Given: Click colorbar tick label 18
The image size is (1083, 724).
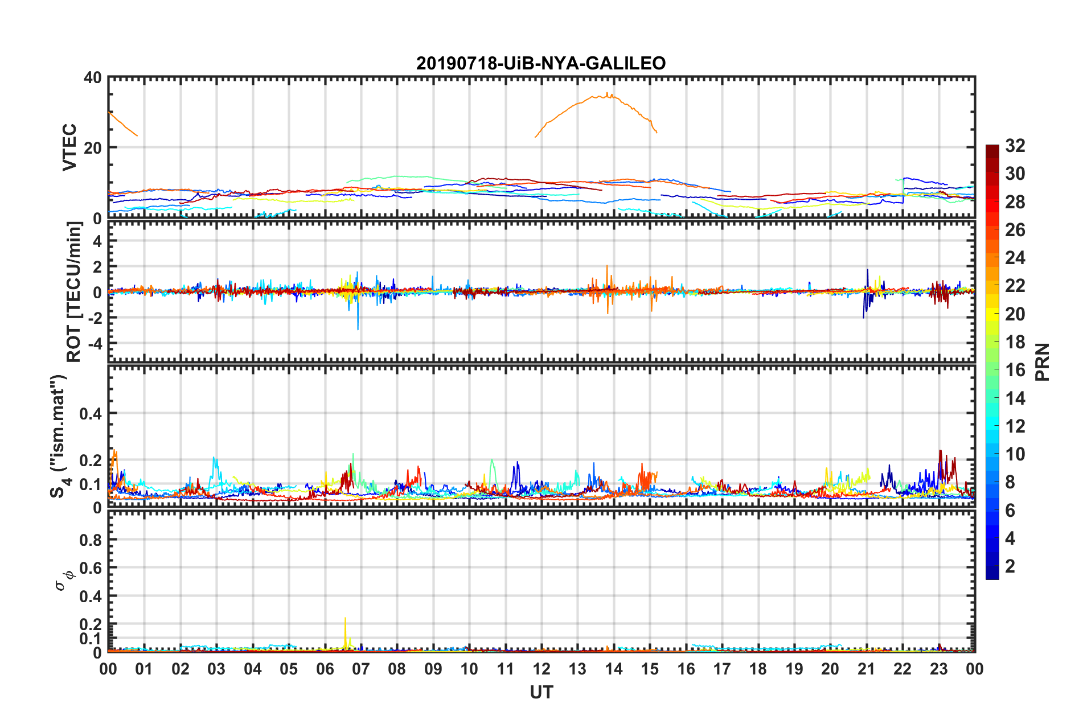Looking at the screenshot, I should (1015, 342).
